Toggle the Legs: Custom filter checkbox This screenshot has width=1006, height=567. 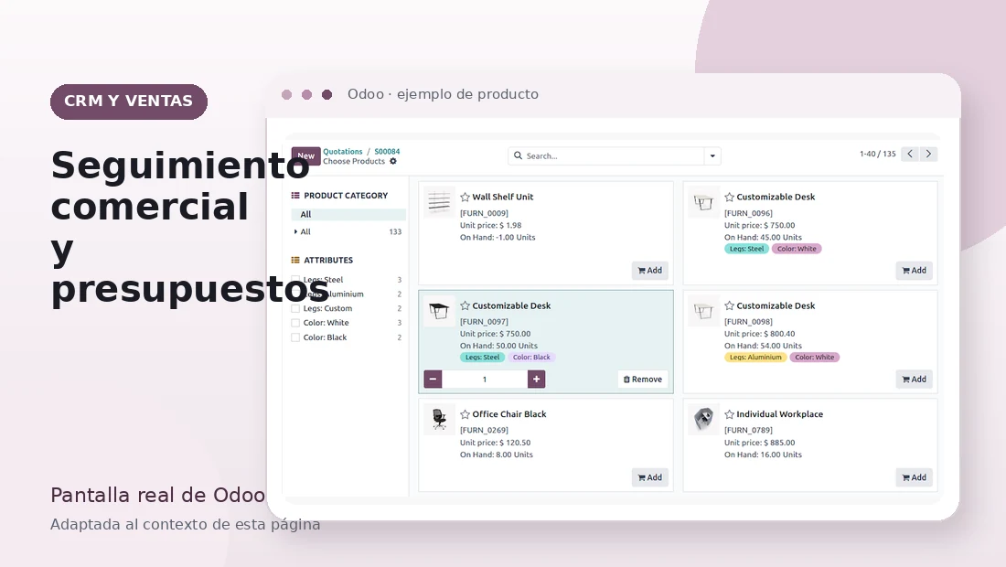[x=295, y=308]
